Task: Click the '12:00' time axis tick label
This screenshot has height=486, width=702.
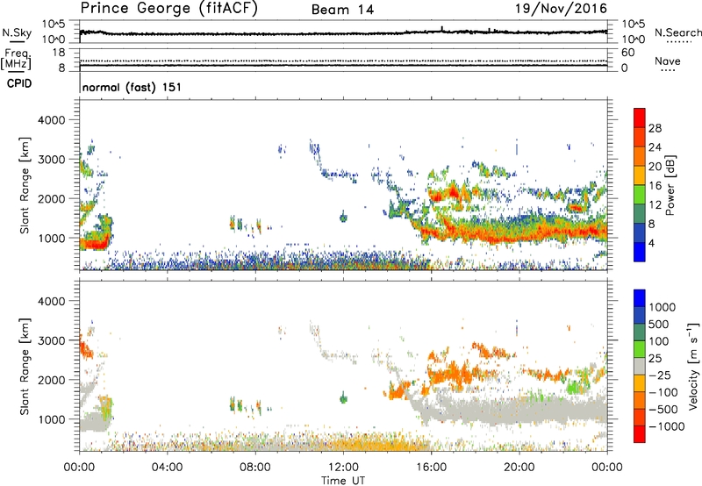Action: (x=343, y=468)
